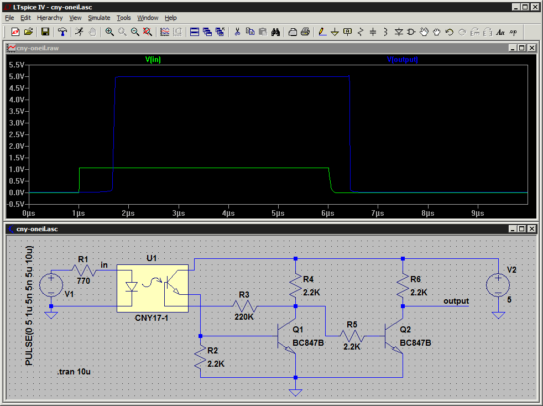Select the Copy tool icon
The height and width of the screenshot is (406, 543).
click(x=250, y=32)
